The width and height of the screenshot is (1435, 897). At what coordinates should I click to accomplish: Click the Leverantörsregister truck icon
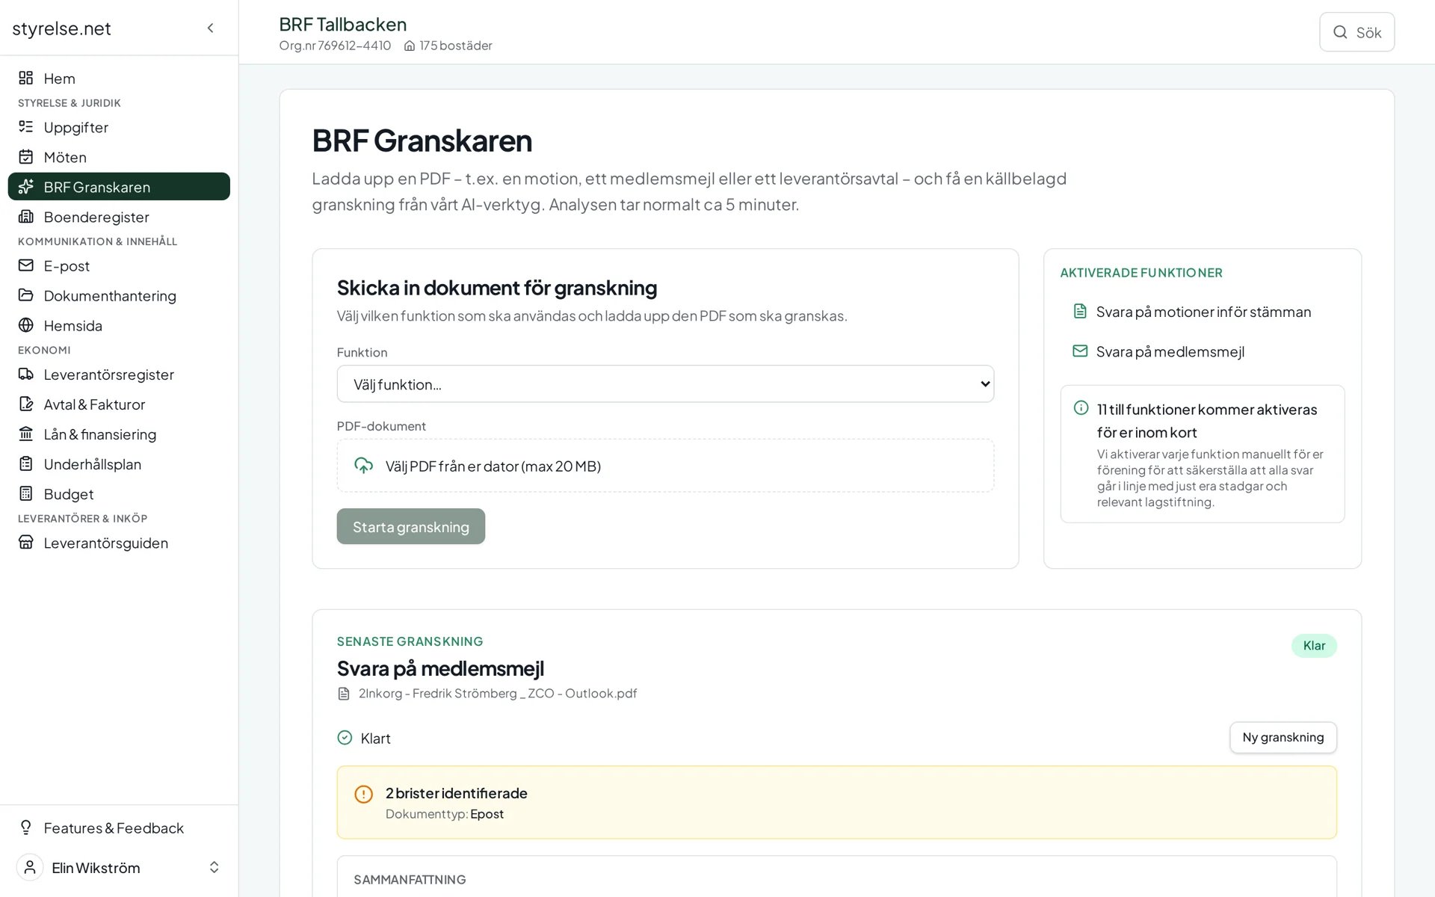(26, 373)
